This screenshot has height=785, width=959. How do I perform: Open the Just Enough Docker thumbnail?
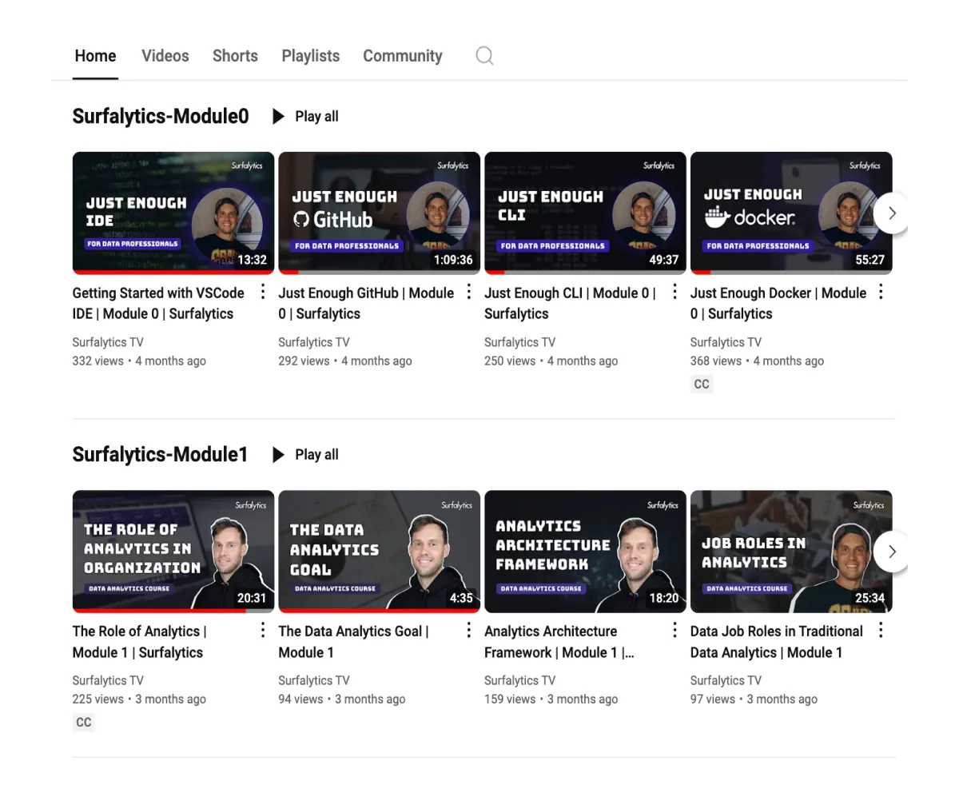[x=791, y=213]
